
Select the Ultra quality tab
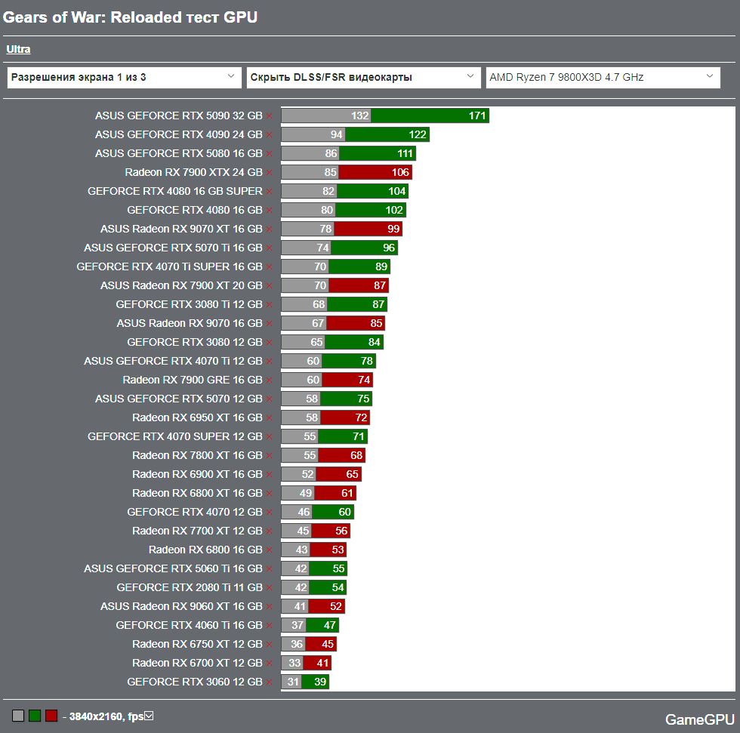tap(18, 49)
